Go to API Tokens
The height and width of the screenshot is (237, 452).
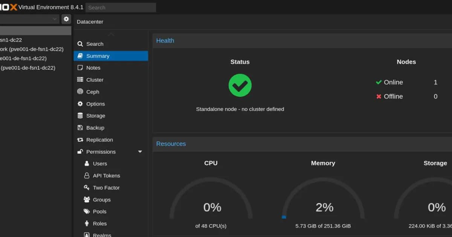106,176
